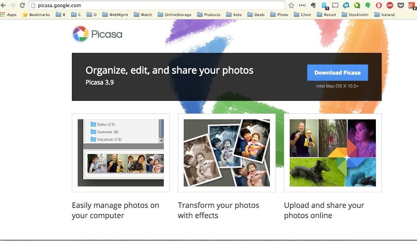
Task: Open the Keto bookmarks folder
Action: tap(234, 15)
